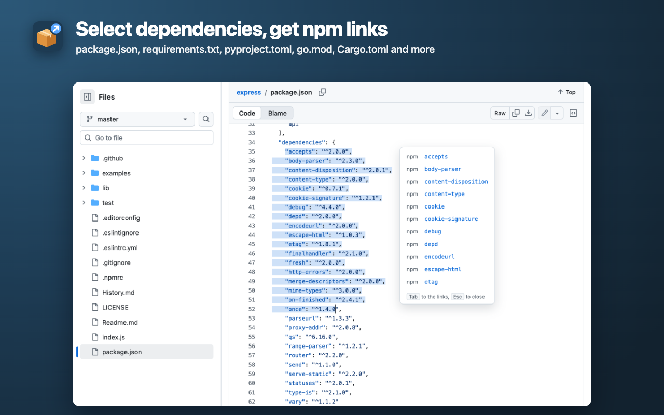The height and width of the screenshot is (415, 664).
Task: Open the accepts npm link
Action: tap(436, 156)
